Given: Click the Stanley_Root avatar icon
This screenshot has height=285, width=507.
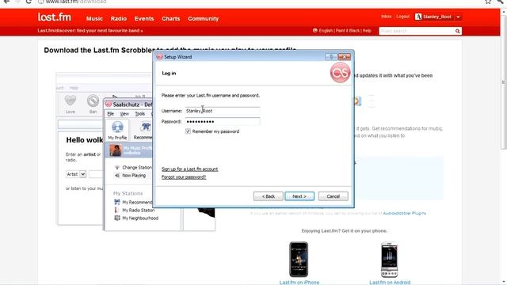Looking at the screenshot, I should click(418, 17).
